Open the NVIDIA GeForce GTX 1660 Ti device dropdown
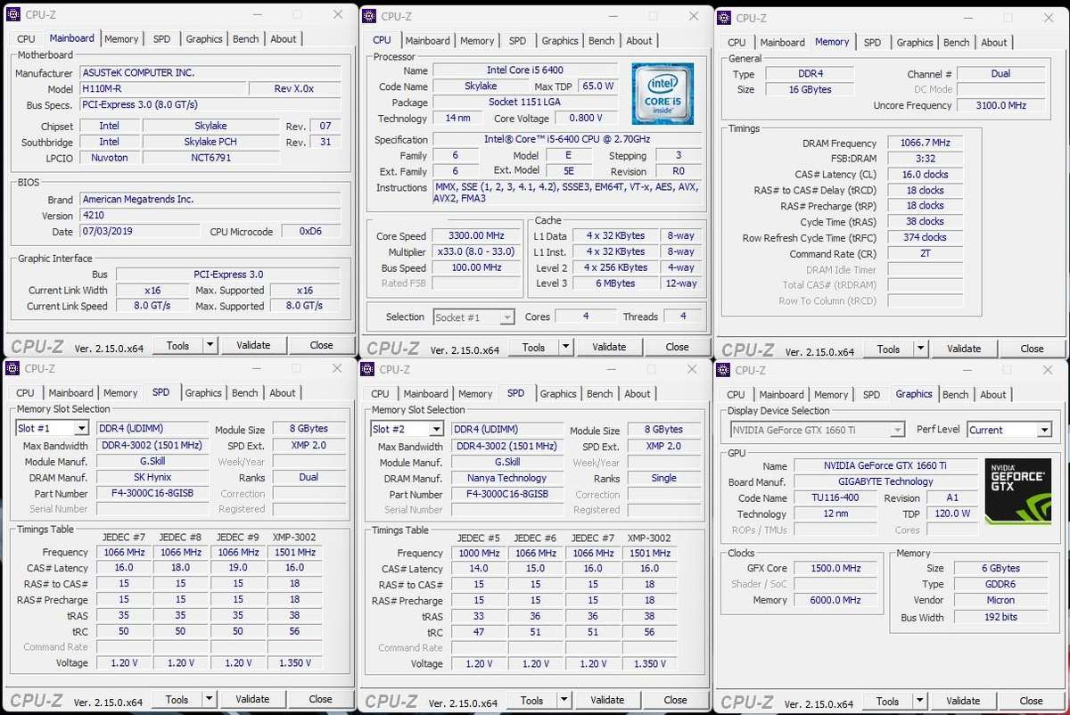The image size is (1070, 715). (x=814, y=430)
